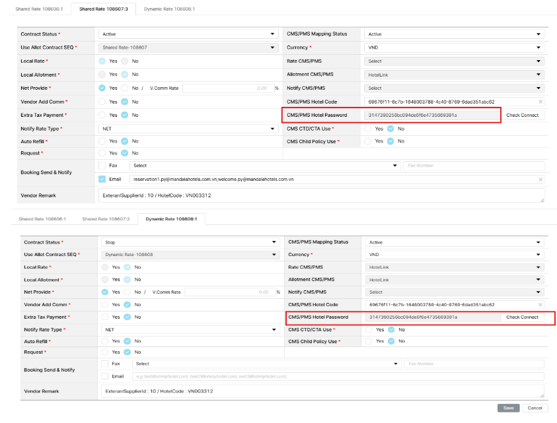Open Allotment CMS/PMS dropdown in Dynamic Rate form
This screenshot has width=557, height=423.
[455, 280]
